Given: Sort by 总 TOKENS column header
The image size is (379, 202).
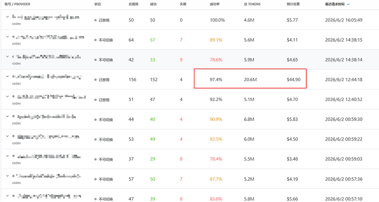Looking at the screenshot, I should 252,4.
